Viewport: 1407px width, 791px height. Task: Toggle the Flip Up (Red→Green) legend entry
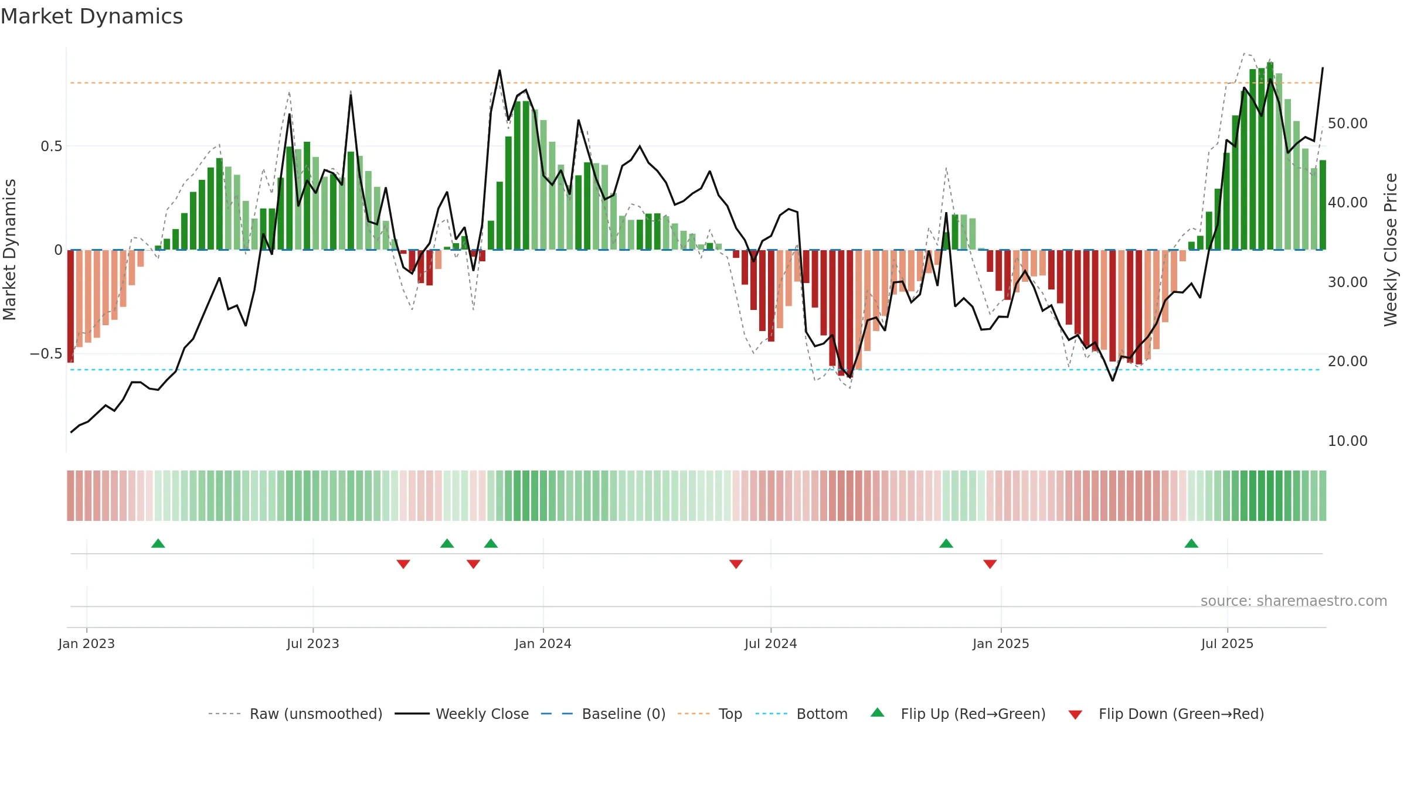pos(958,714)
